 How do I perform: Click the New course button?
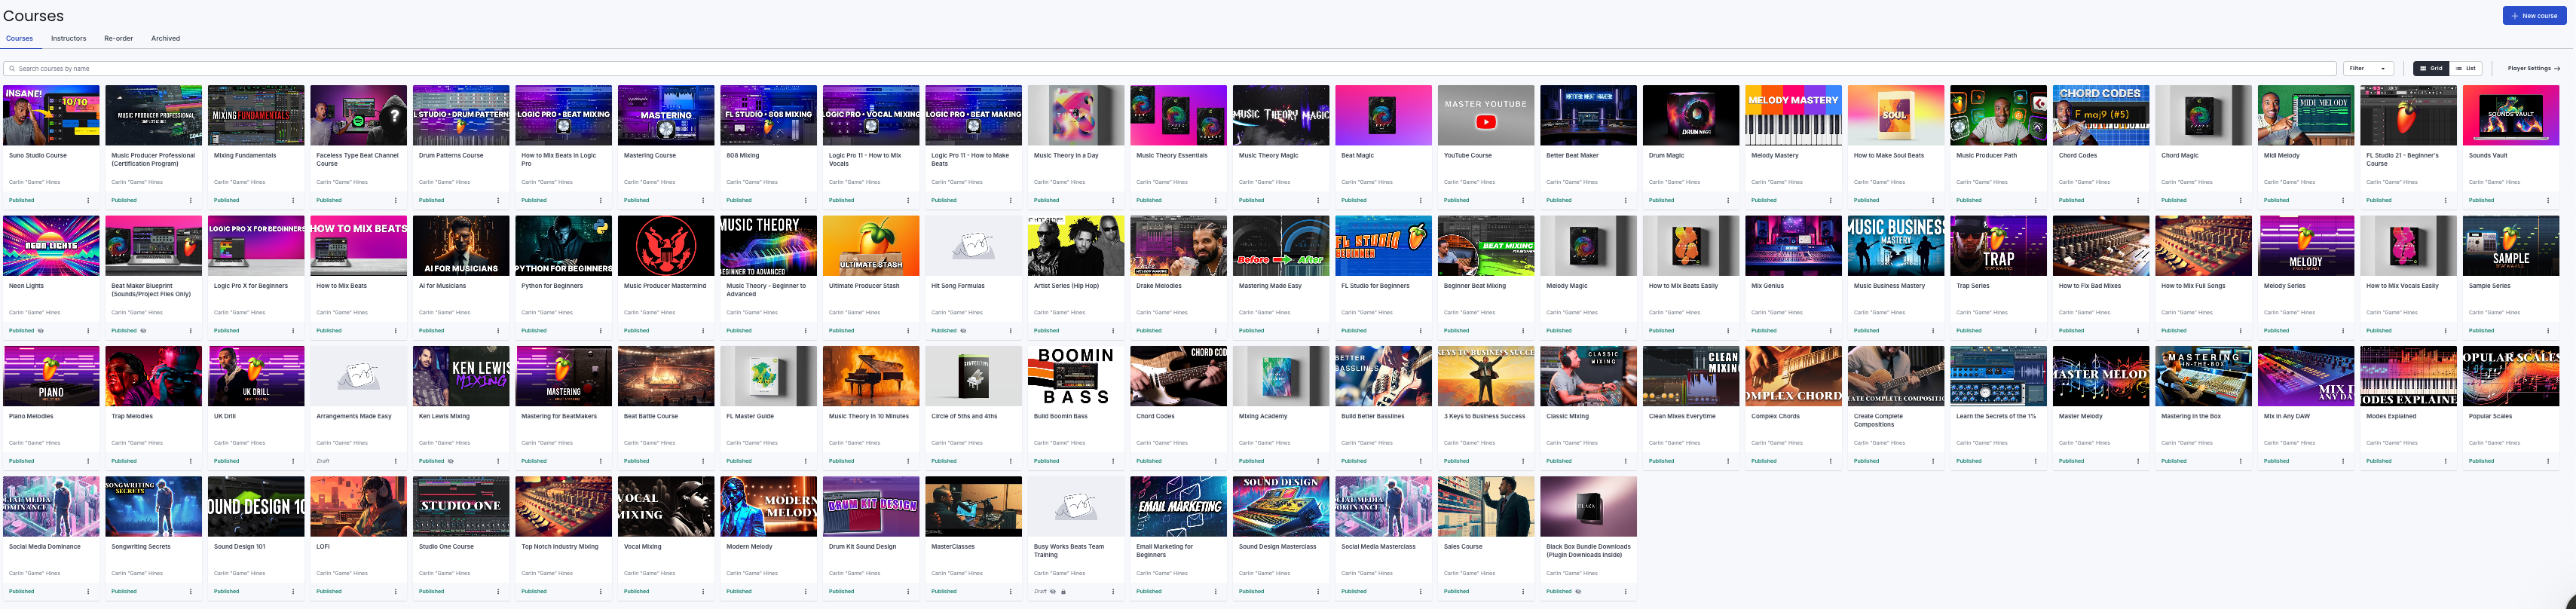coord(2533,16)
